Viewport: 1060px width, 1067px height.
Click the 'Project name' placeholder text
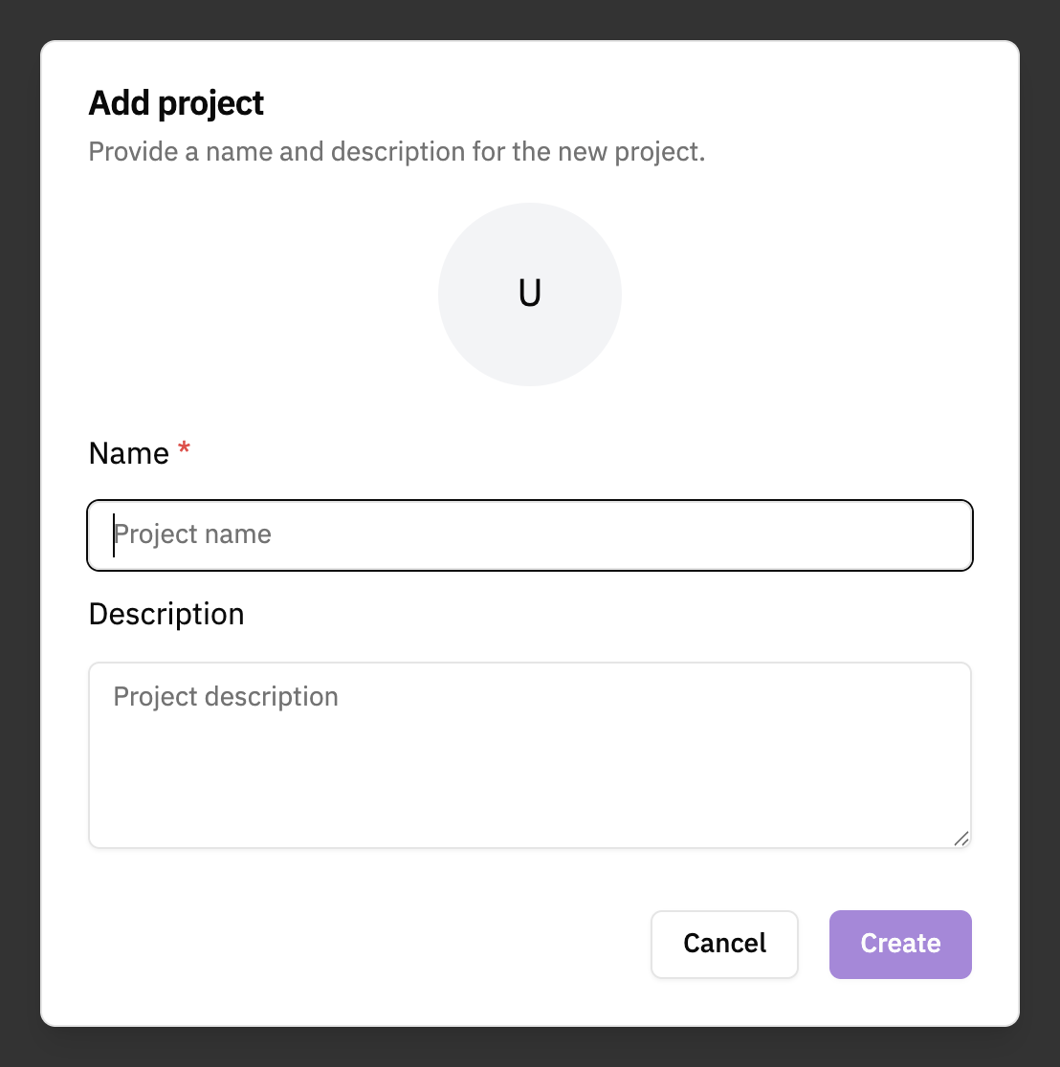click(x=193, y=534)
